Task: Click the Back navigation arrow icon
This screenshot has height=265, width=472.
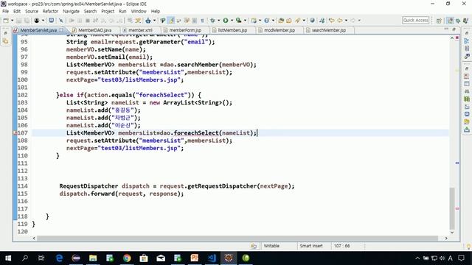Action: [x=340, y=21]
